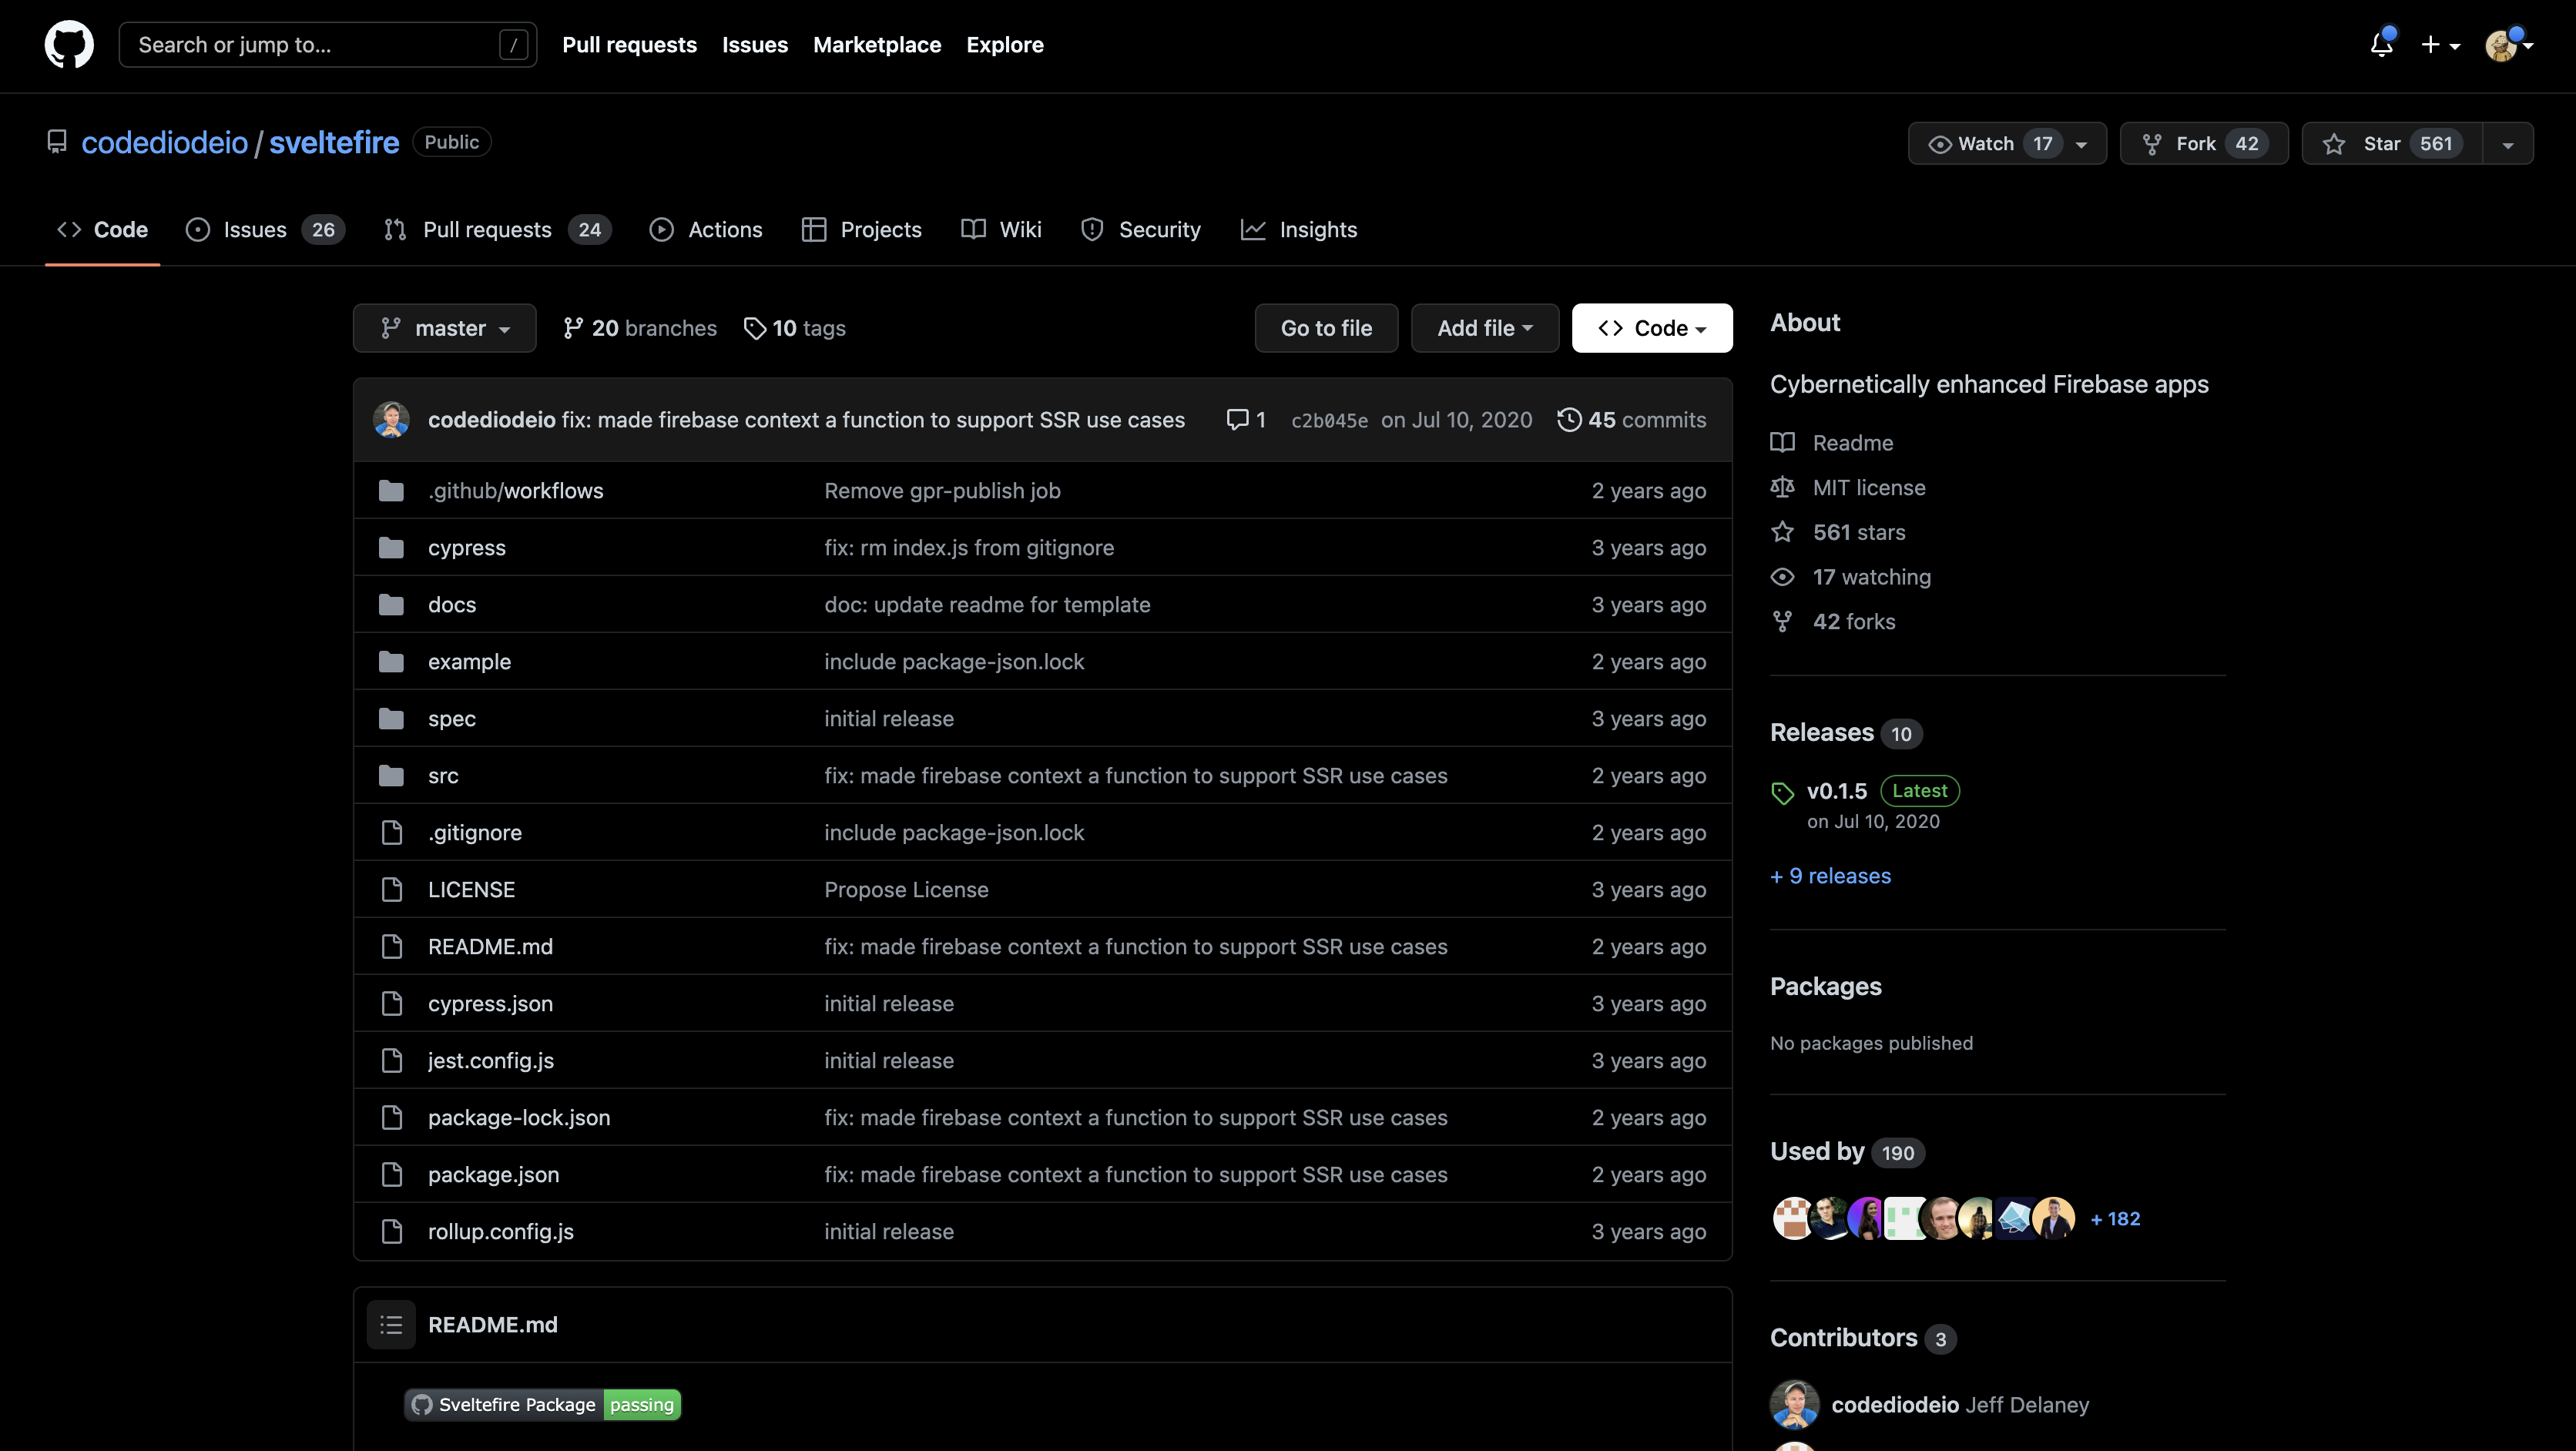This screenshot has height=1451, width=2576.
Task: Open the notifications bell
Action: (2380, 45)
